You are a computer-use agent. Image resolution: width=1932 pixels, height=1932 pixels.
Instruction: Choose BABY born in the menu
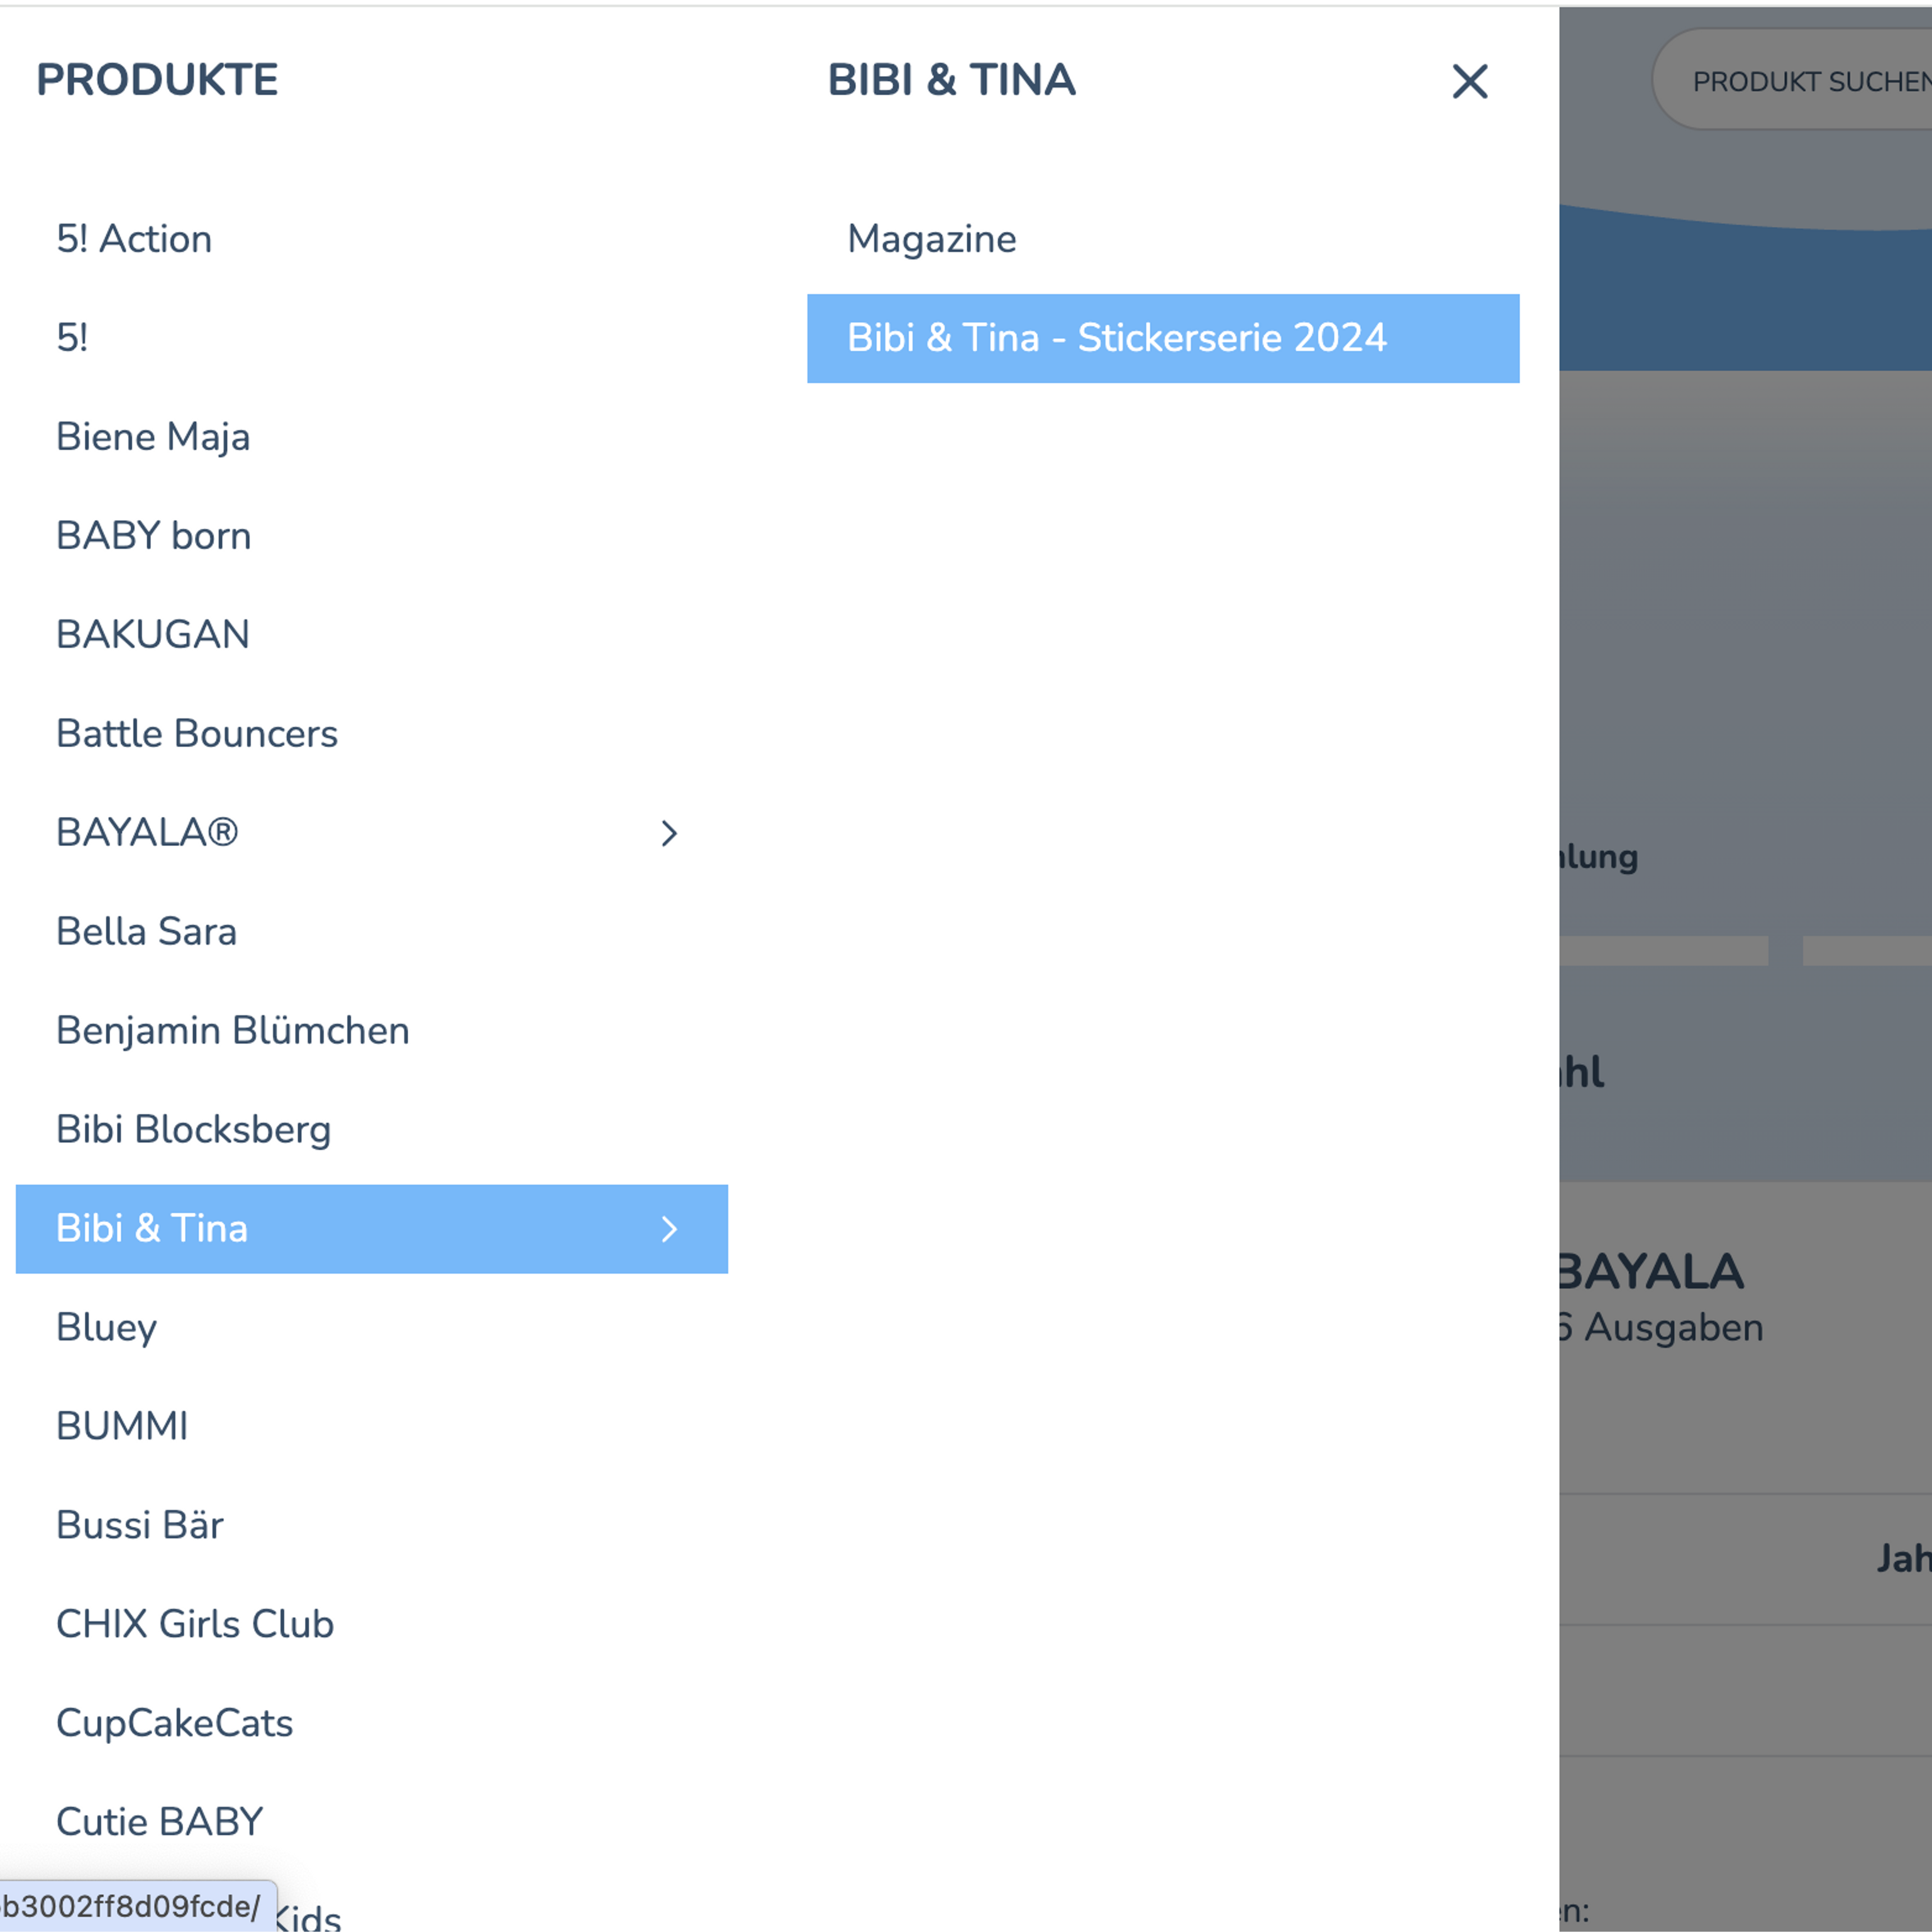click(153, 536)
